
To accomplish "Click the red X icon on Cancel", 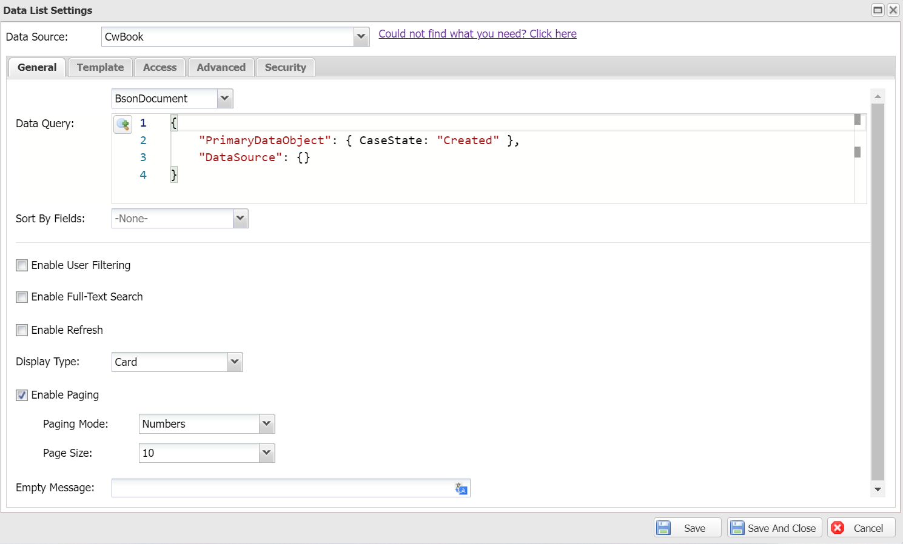I will [838, 528].
